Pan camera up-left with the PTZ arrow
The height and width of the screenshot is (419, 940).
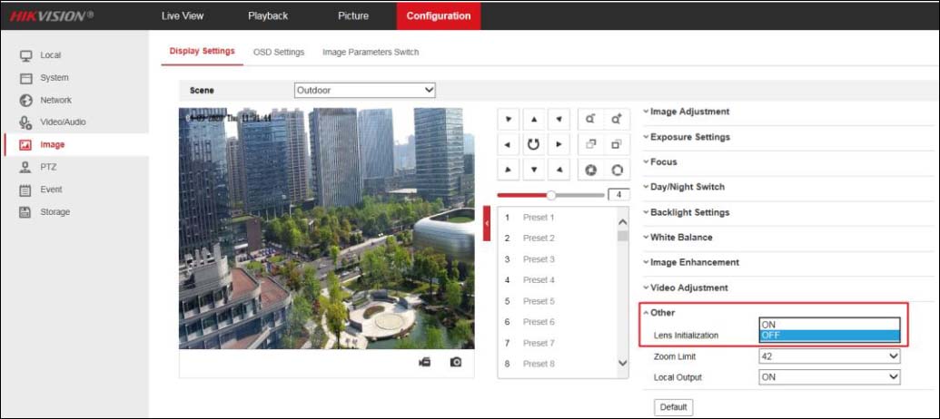[509, 119]
